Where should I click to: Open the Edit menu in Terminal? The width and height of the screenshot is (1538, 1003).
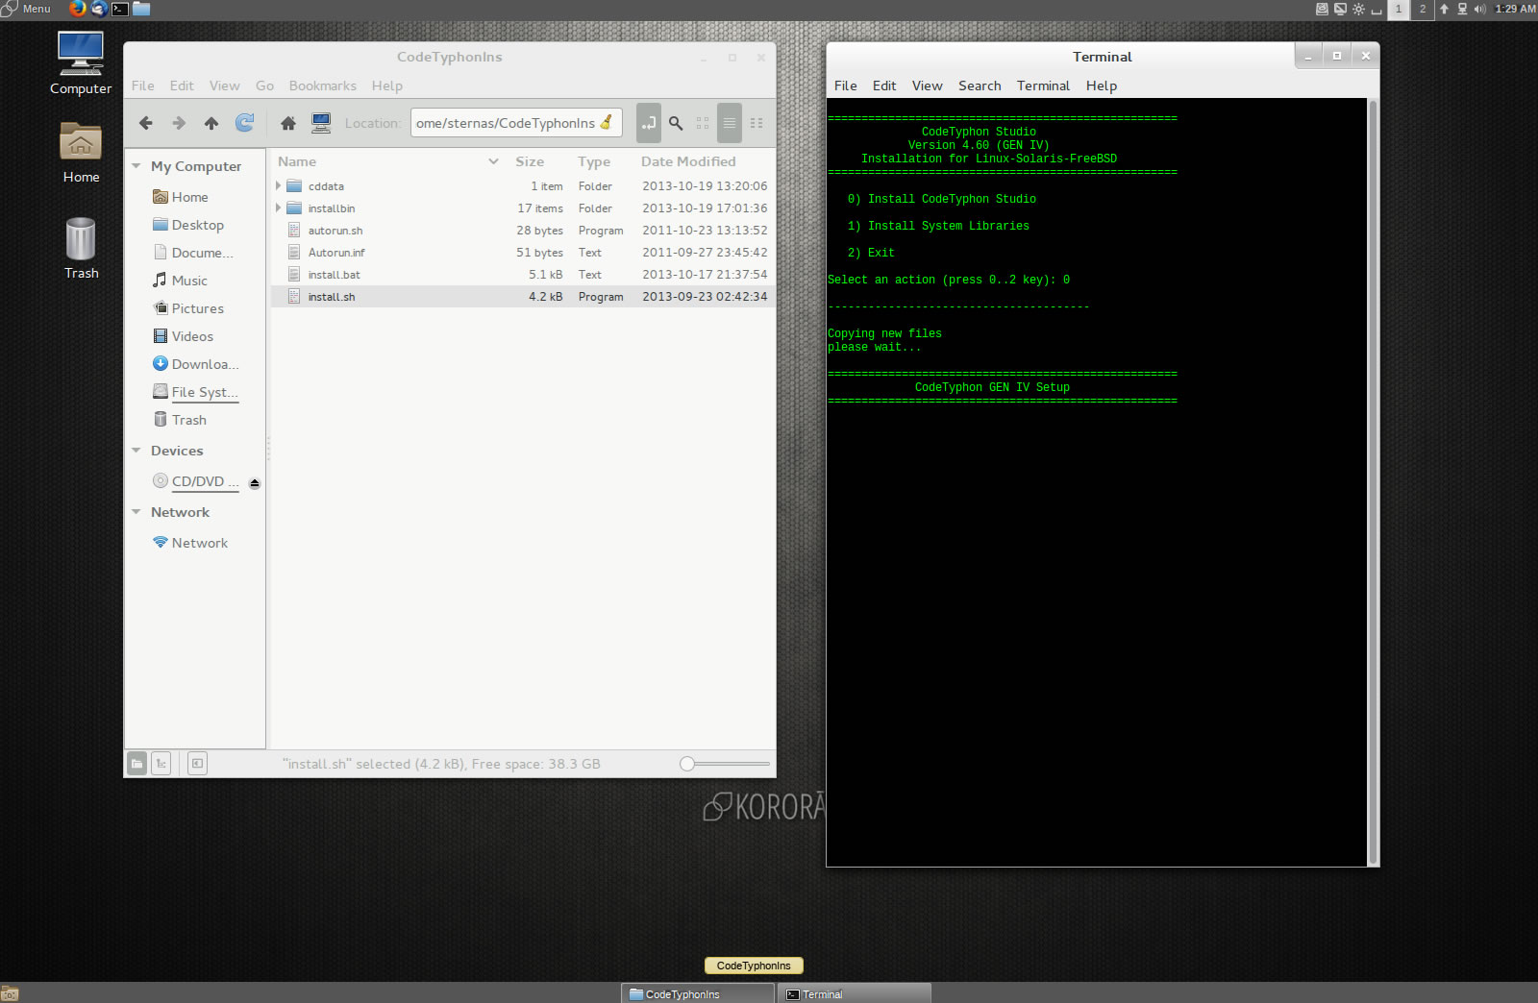click(x=884, y=86)
